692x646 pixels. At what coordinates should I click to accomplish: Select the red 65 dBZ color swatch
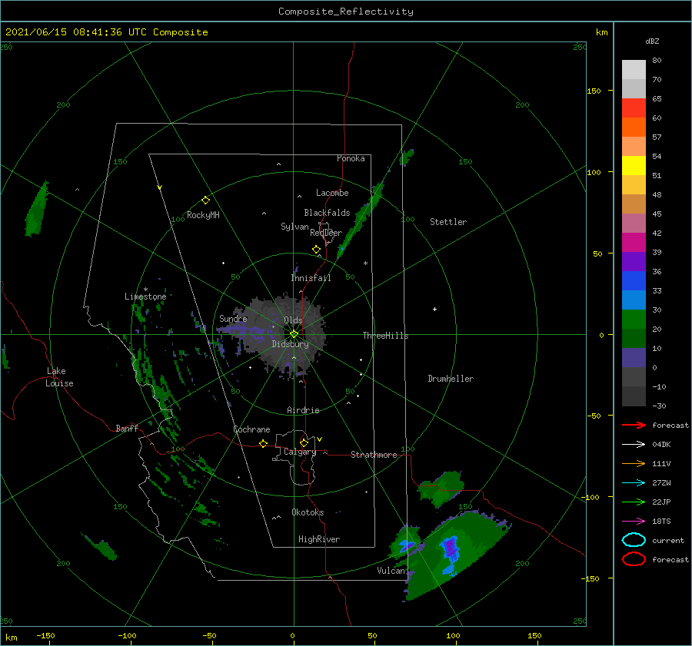634,108
